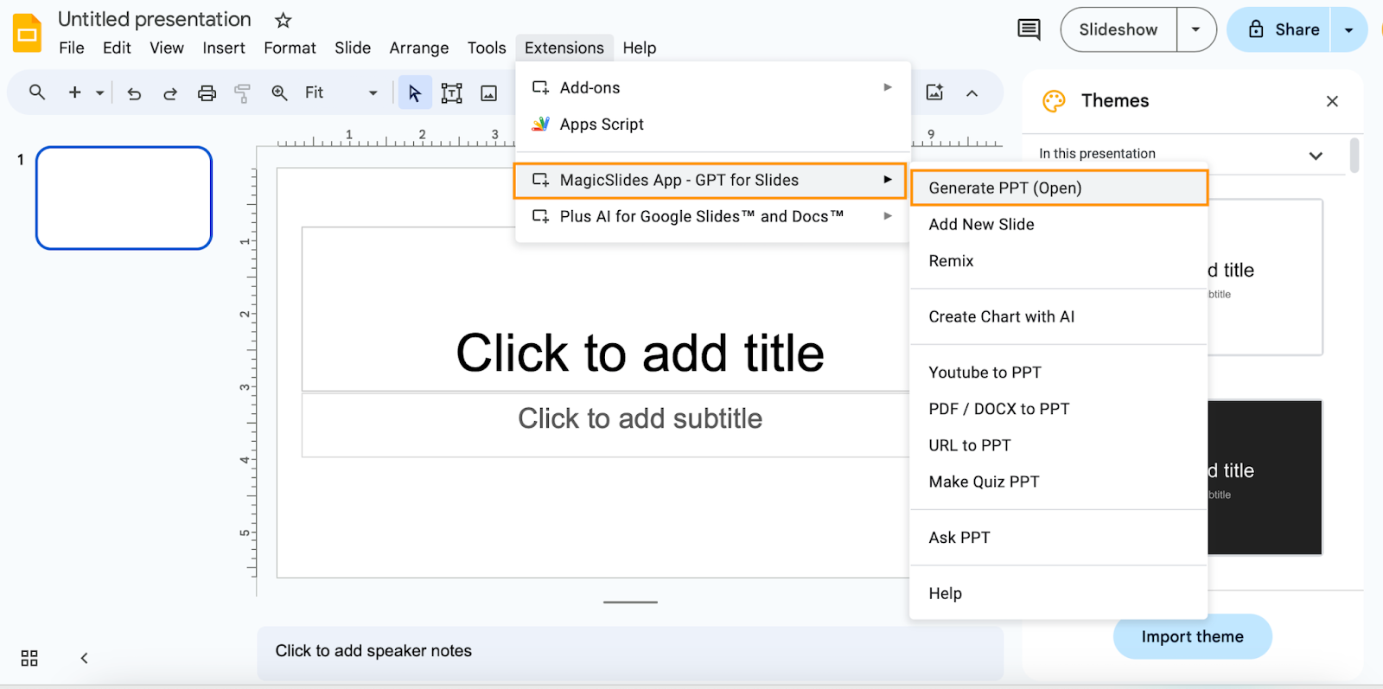Redo the last action
Screen dimensions: 1383x689
click(x=170, y=93)
